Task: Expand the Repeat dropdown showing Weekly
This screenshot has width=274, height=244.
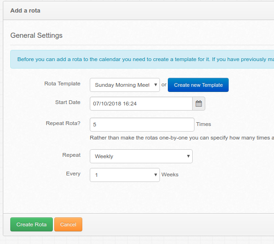Action: coord(141,156)
